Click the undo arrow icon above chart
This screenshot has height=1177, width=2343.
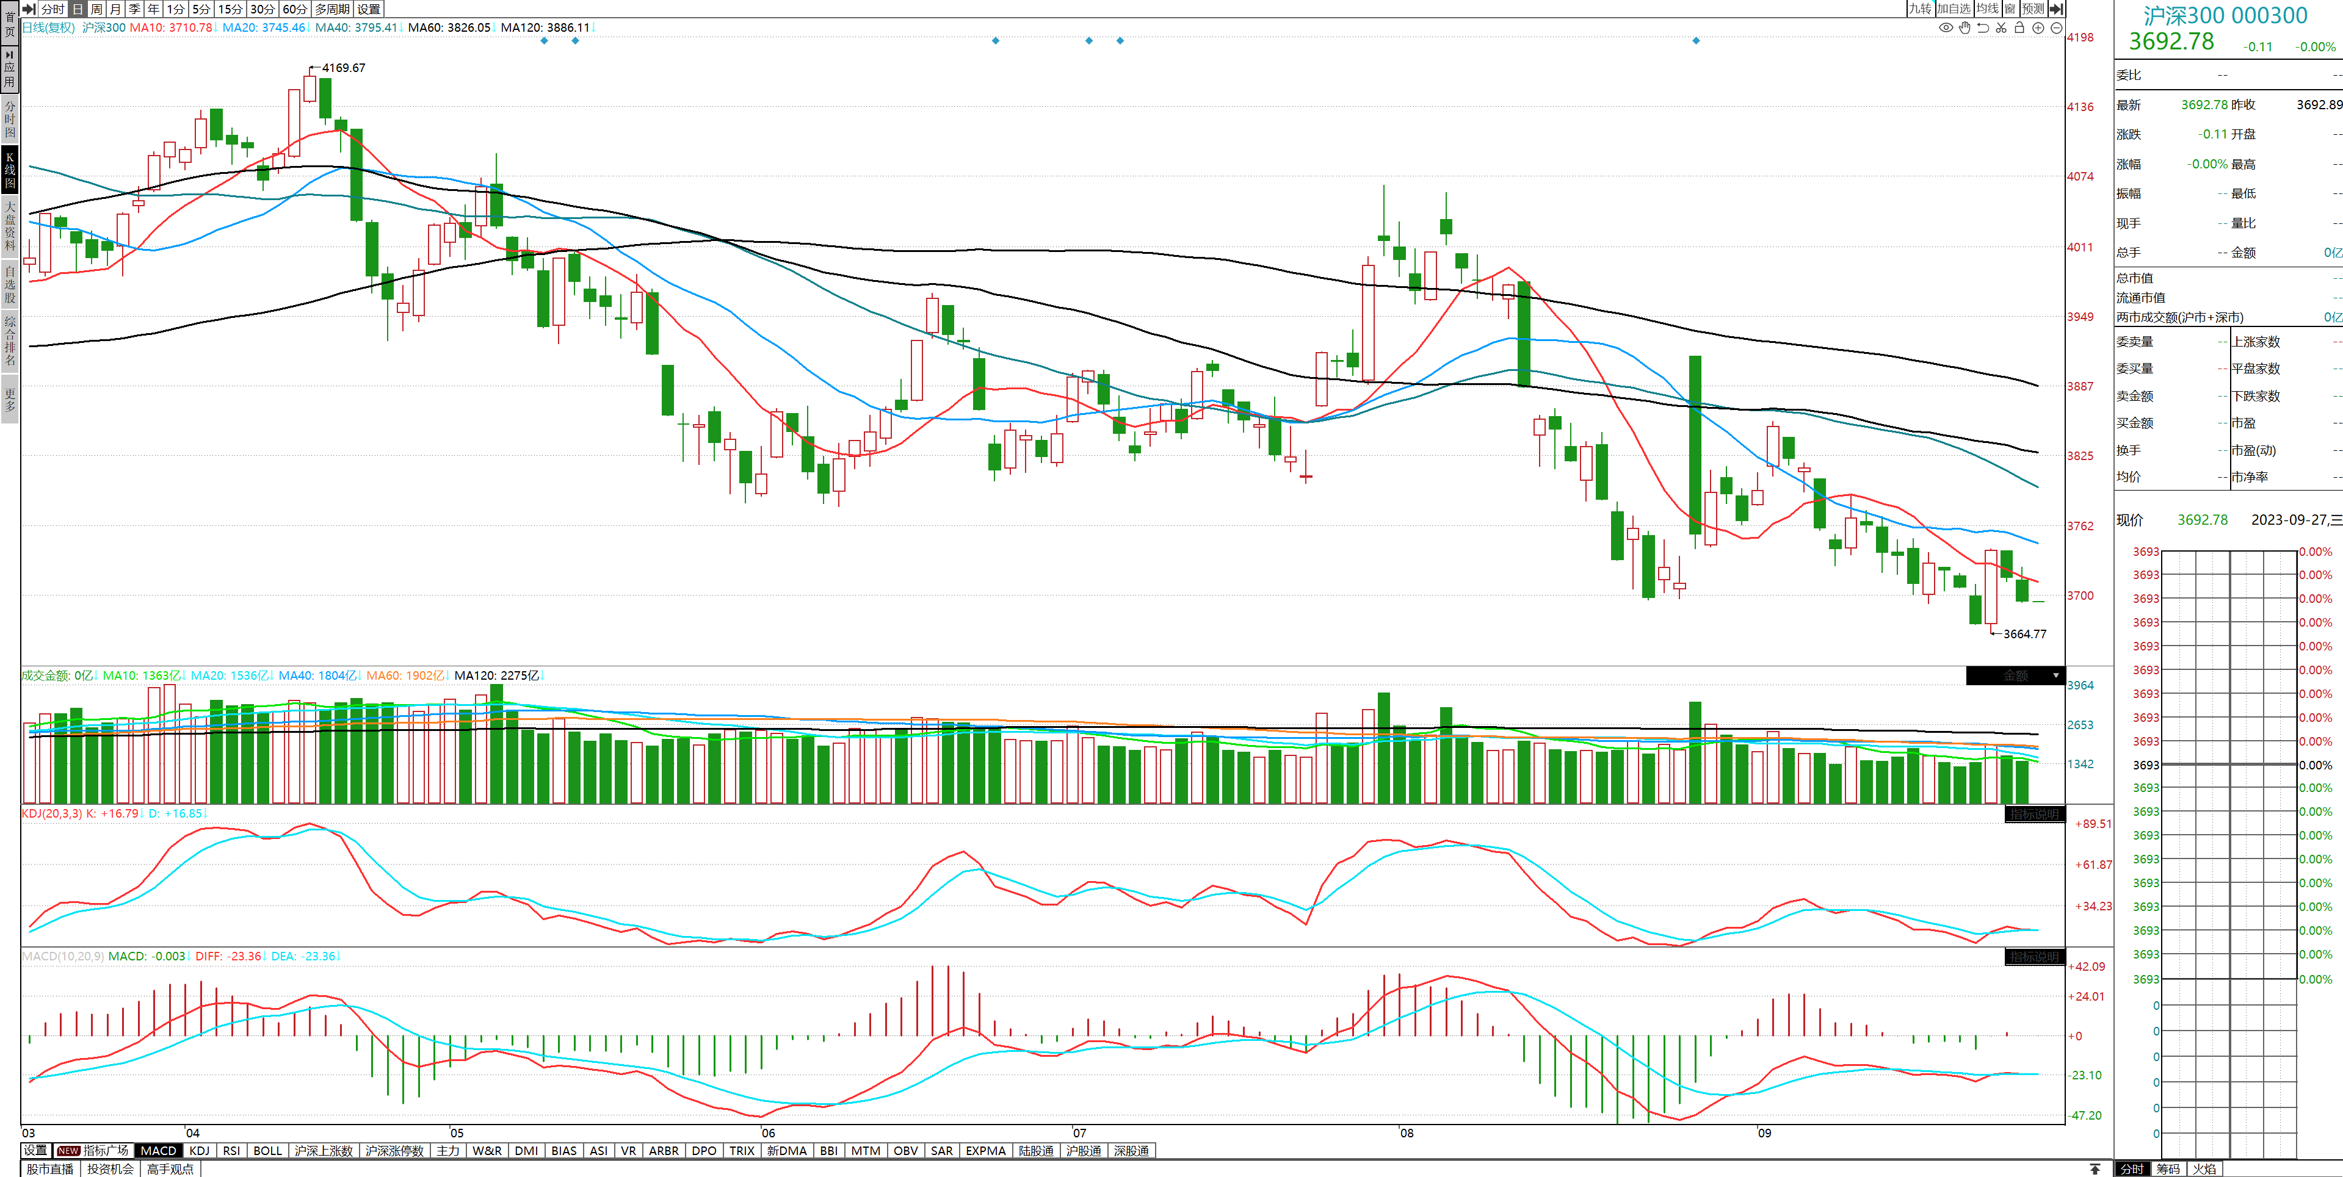click(1983, 28)
